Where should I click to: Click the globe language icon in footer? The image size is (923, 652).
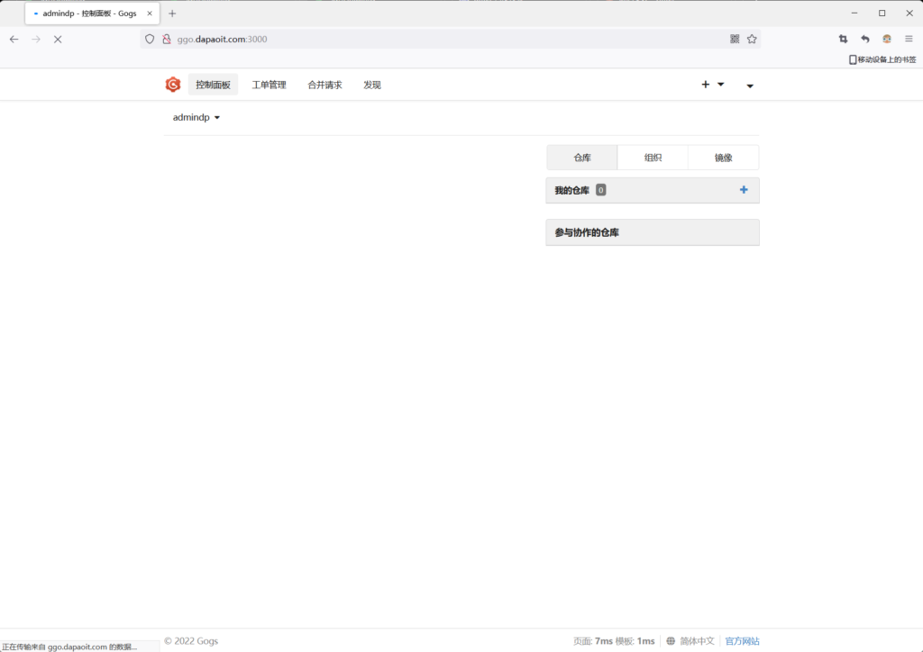[x=671, y=641]
